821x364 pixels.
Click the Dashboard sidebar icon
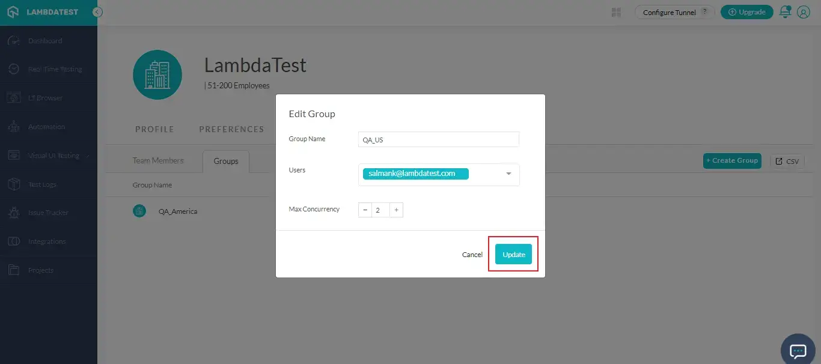point(14,41)
